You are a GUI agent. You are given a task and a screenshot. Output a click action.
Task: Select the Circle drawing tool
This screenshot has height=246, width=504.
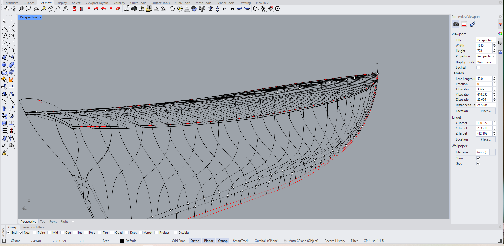[4, 35]
